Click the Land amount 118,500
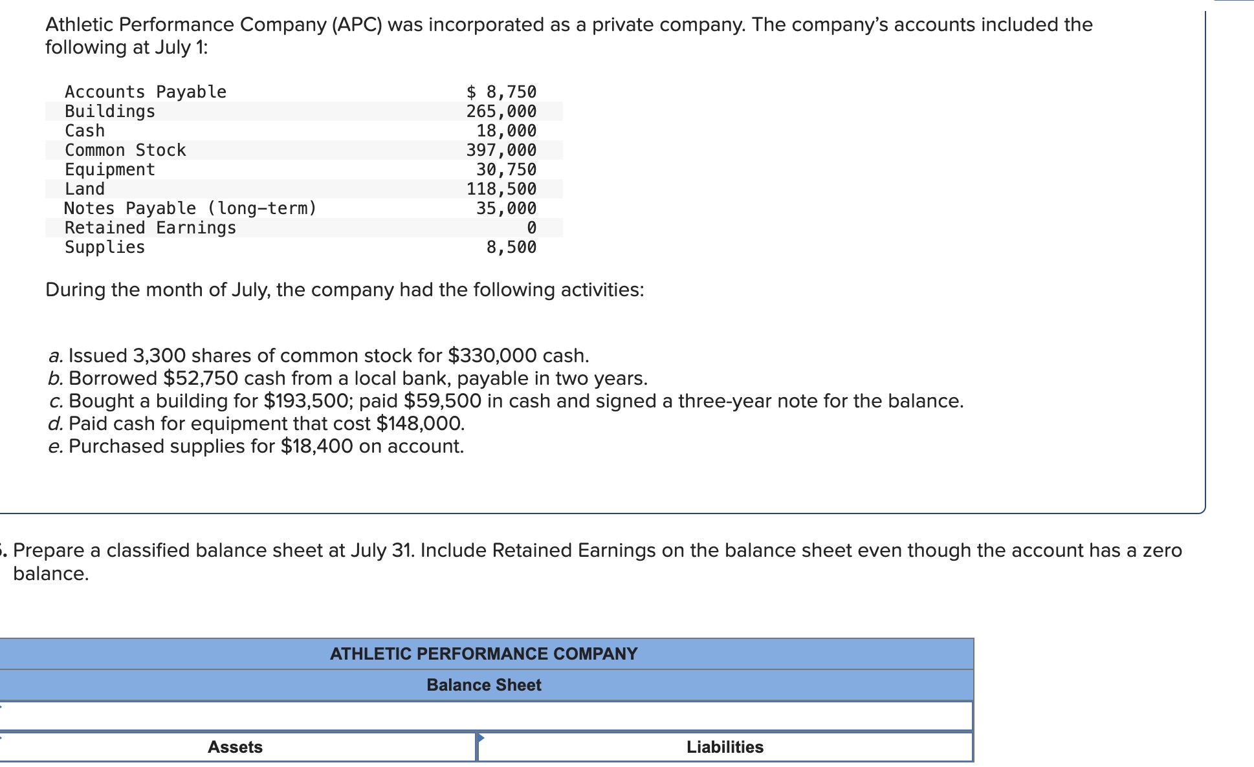 pos(501,189)
